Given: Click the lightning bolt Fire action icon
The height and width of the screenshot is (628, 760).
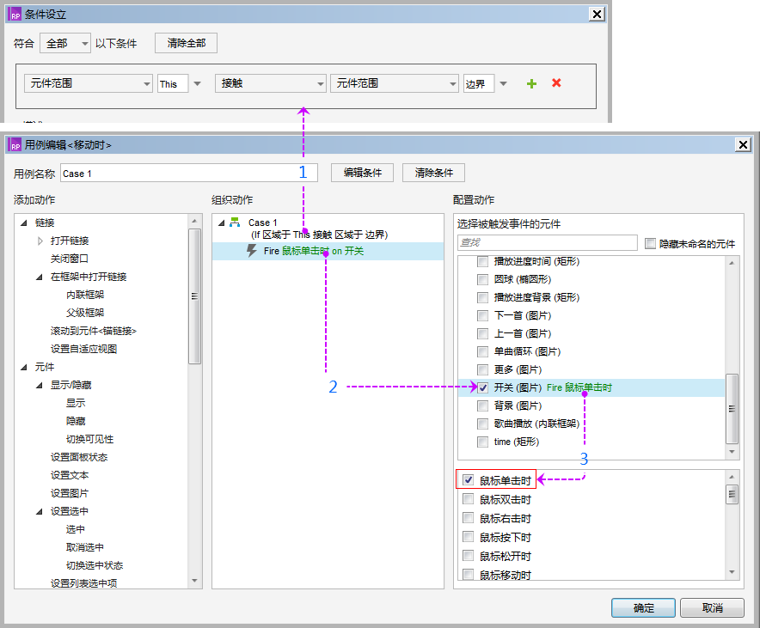Looking at the screenshot, I should click(x=252, y=251).
